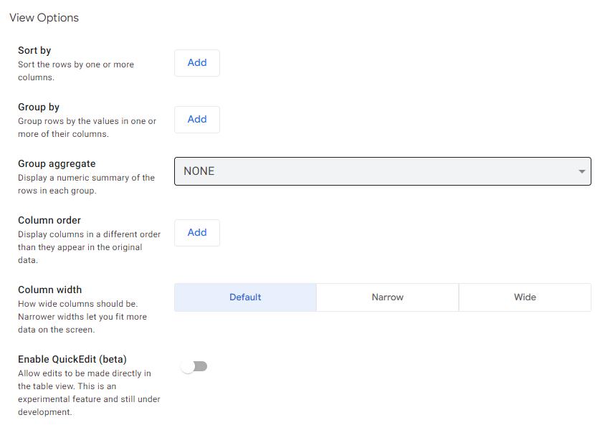This screenshot has height=425, width=595.
Task: Click the Add button next to Sort by
Action: coord(196,63)
